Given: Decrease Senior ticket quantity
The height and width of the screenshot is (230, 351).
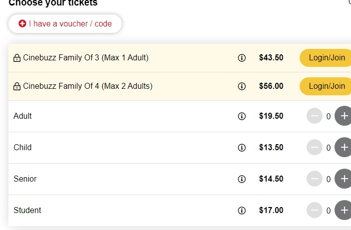Looking at the screenshot, I should point(315,179).
